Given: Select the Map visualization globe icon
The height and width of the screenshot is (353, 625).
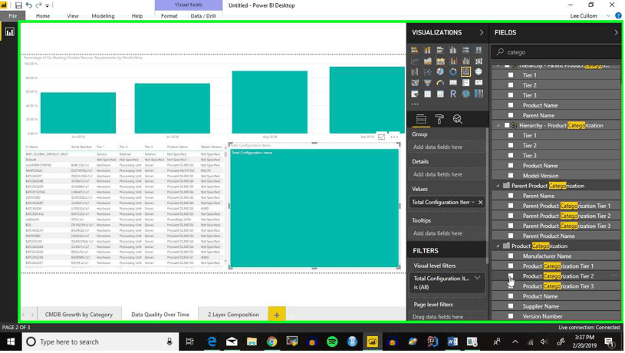Looking at the screenshot, I should 479,72.
